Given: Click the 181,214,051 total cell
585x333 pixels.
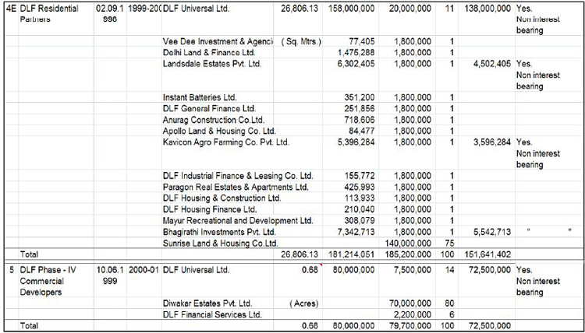Looking at the screenshot, I should point(349,254).
